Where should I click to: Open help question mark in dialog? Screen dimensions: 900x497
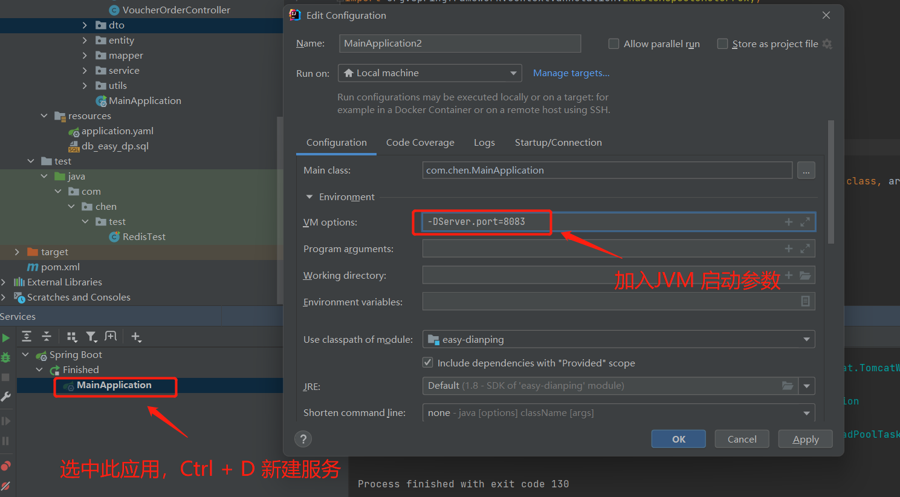pos(303,439)
